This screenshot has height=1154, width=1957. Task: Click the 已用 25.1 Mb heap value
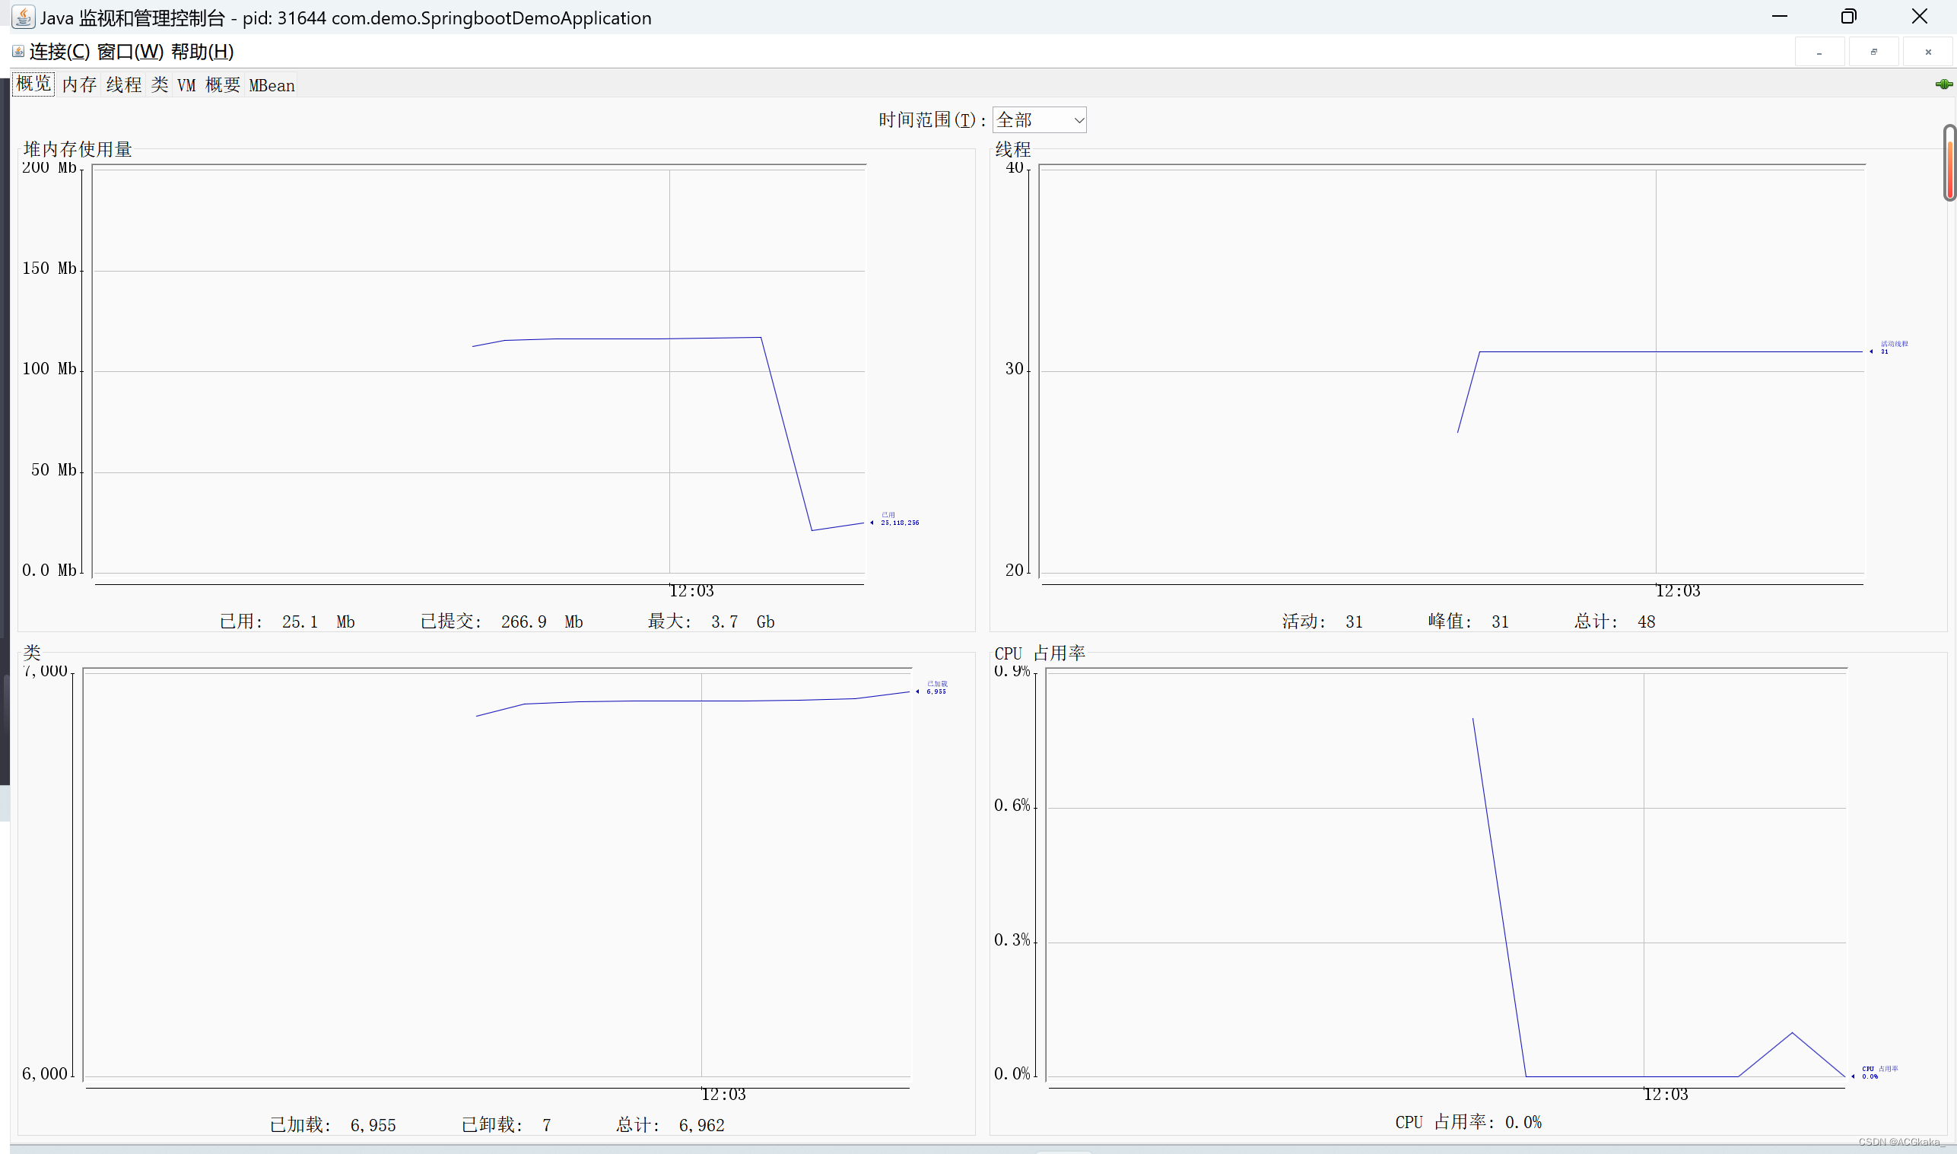(x=288, y=622)
